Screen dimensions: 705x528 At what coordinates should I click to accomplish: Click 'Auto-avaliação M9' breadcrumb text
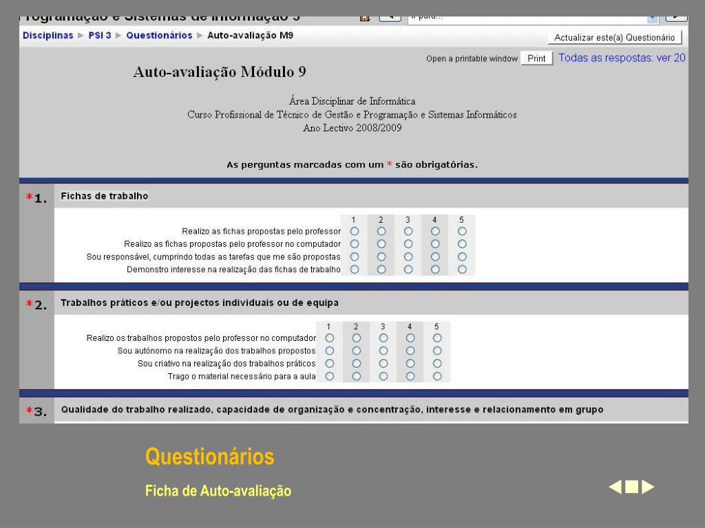click(250, 36)
